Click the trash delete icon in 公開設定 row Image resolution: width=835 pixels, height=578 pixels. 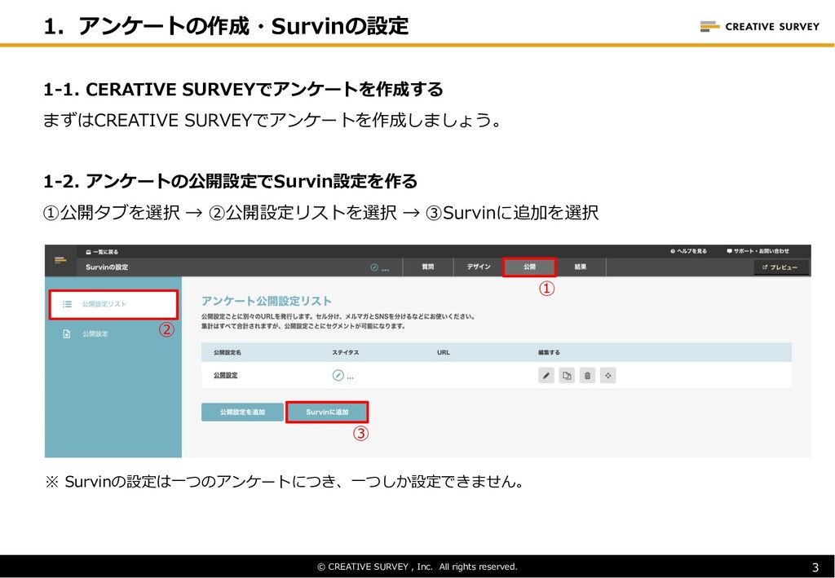(587, 376)
